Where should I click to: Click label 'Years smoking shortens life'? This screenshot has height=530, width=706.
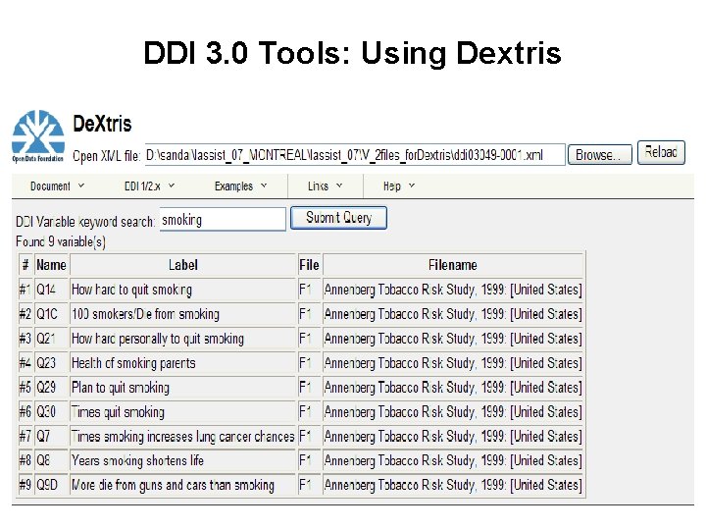(137, 460)
